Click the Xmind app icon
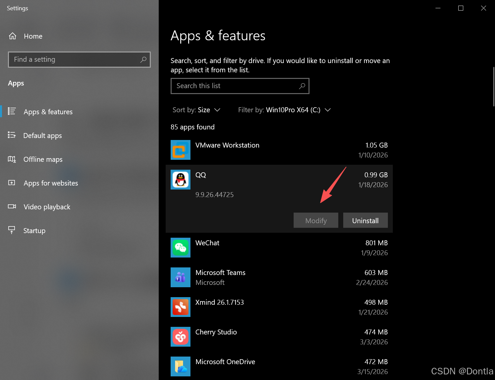The image size is (495, 380). click(x=181, y=307)
